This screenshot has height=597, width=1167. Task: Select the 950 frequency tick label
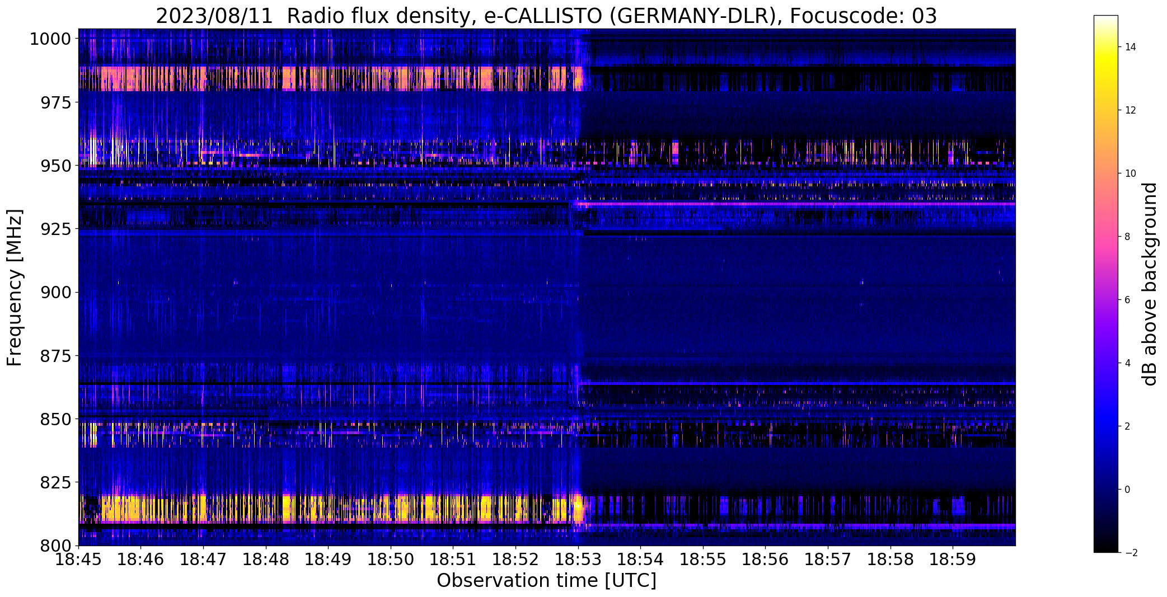coord(55,166)
